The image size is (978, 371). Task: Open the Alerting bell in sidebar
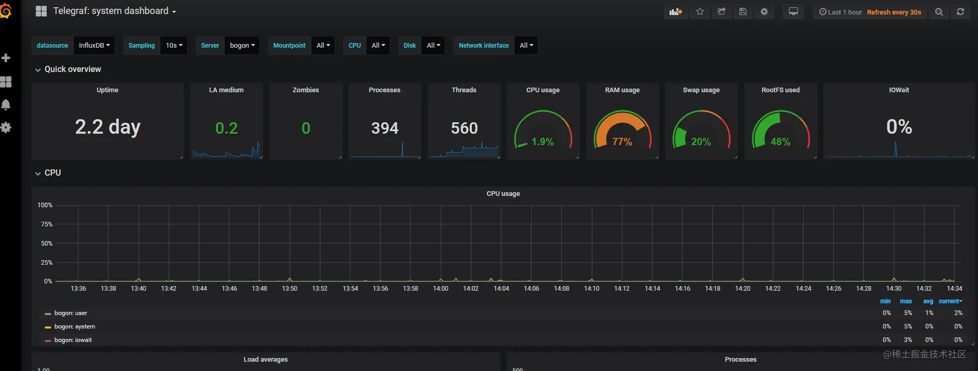[6, 105]
